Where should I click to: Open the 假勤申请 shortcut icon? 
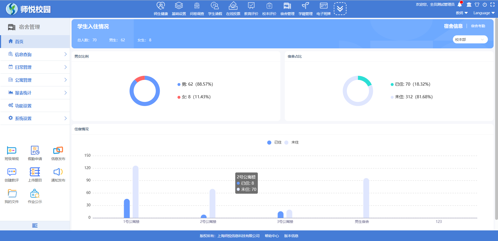(x=35, y=150)
